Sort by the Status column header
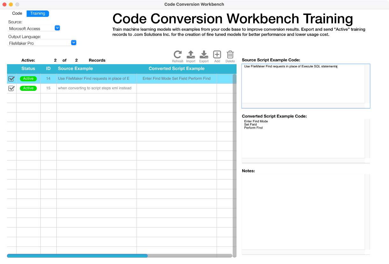The image size is (389, 264). click(x=28, y=69)
